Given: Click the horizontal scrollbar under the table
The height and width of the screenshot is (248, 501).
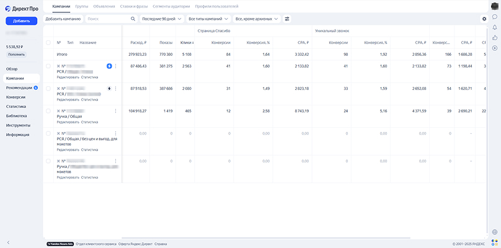Looking at the screenshot, I should click(x=266, y=238).
